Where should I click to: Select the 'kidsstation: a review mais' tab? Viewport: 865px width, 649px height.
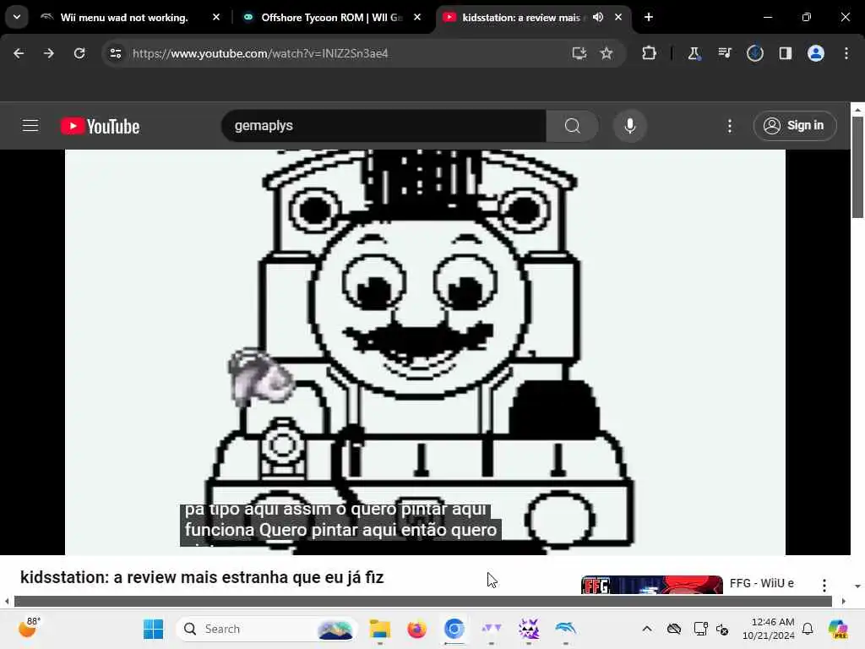pyautogui.click(x=520, y=17)
